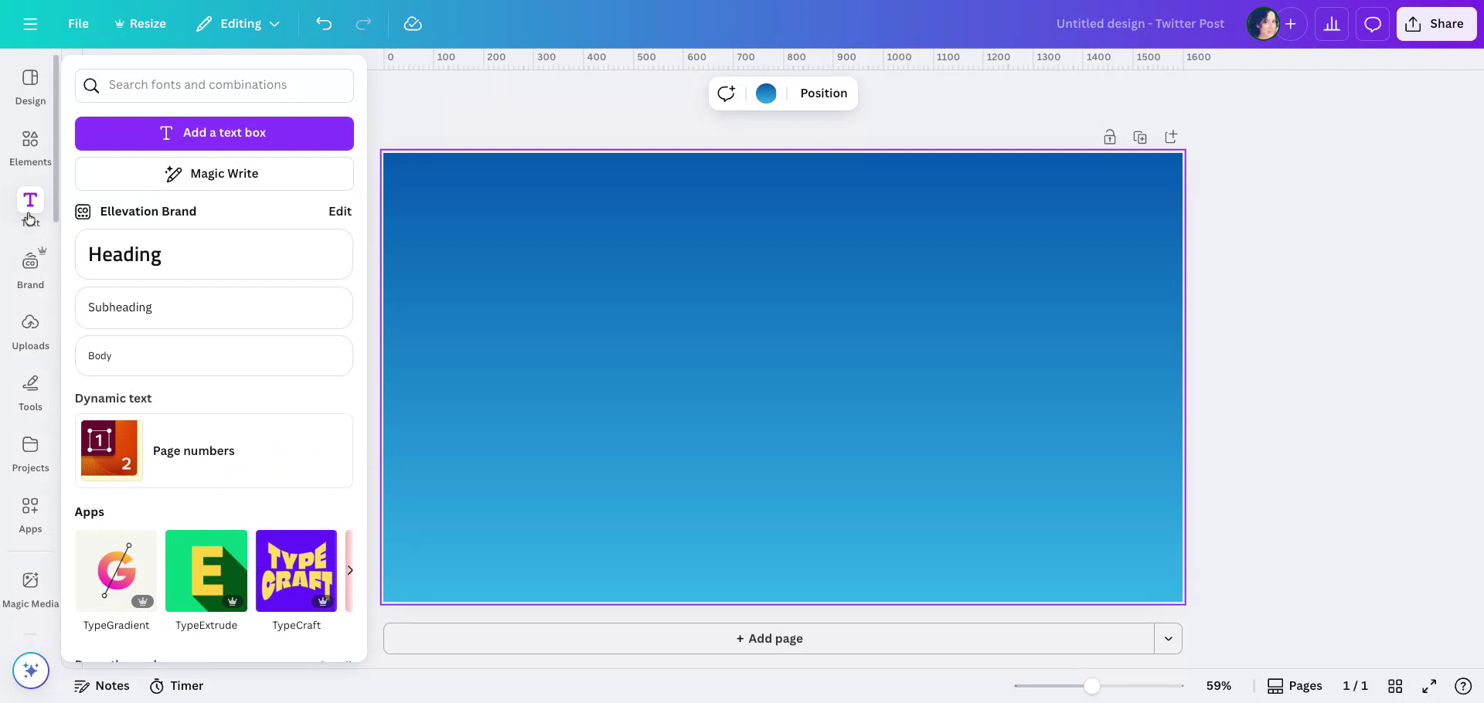
Task: Show more apps with the right arrow
Action: click(350, 570)
